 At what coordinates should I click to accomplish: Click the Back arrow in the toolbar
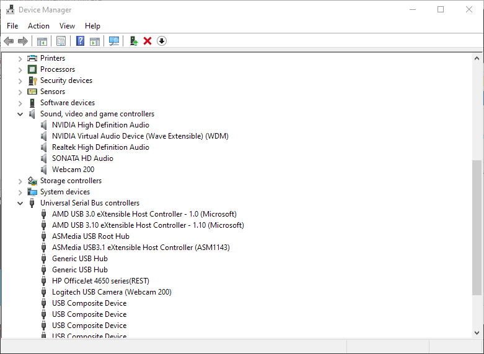(x=9, y=41)
